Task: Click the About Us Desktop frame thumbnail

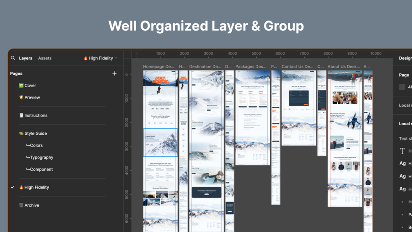Action: click(345, 138)
